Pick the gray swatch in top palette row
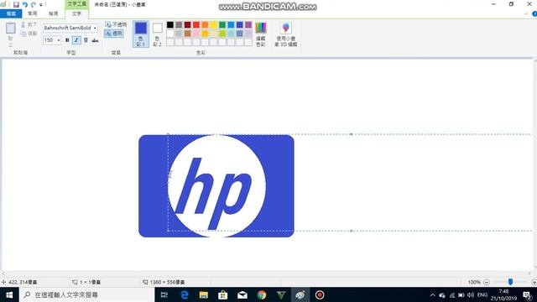537x302 pixels. point(179,24)
